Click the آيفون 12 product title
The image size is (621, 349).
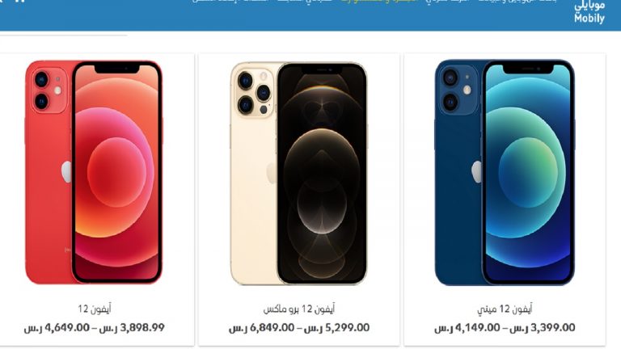95,309
